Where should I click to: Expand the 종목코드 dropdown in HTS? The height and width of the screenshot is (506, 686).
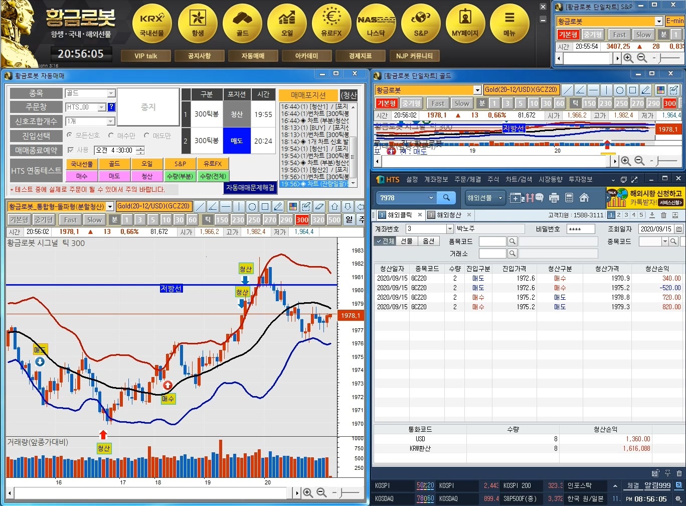665,241
